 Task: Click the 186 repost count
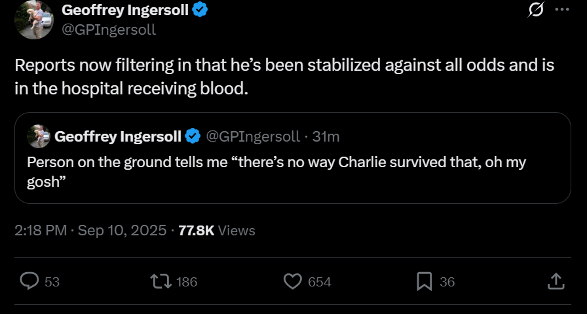click(x=187, y=282)
